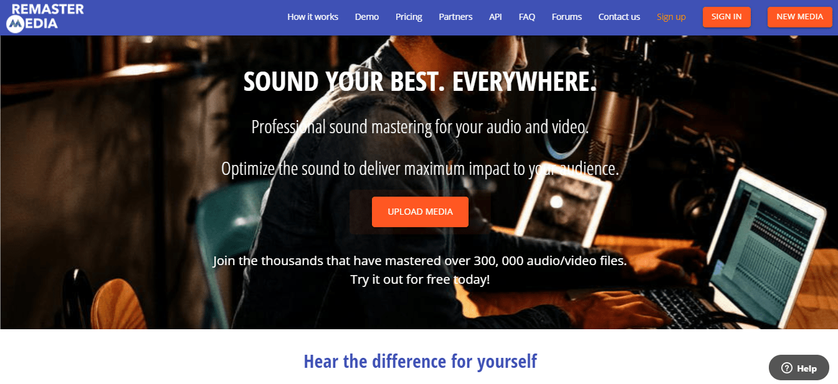Click the SOUND YOUR BEST. EVERYWHERE. headline
The height and width of the screenshot is (384, 838).
click(x=420, y=82)
